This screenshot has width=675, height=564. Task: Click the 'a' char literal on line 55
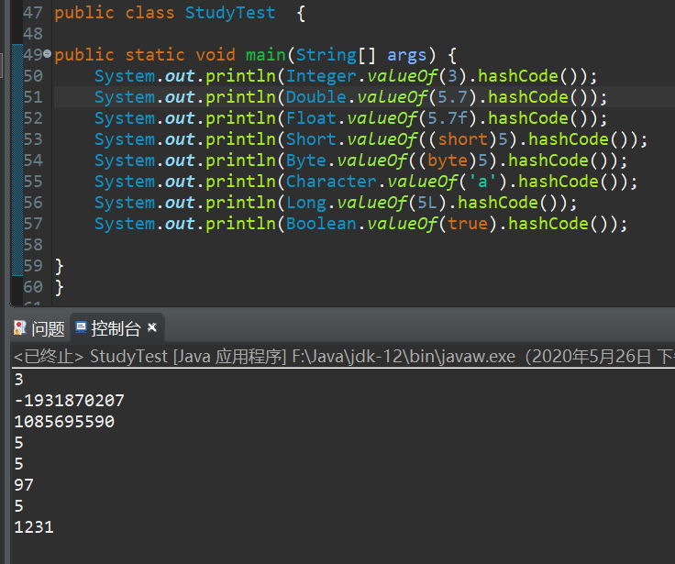point(482,182)
